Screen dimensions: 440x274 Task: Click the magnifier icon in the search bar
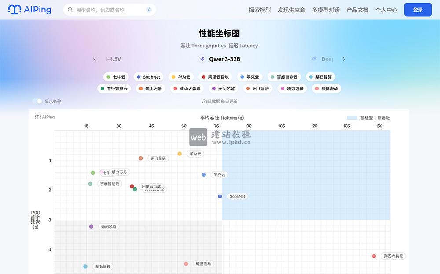pyautogui.click(x=70, y=9)
